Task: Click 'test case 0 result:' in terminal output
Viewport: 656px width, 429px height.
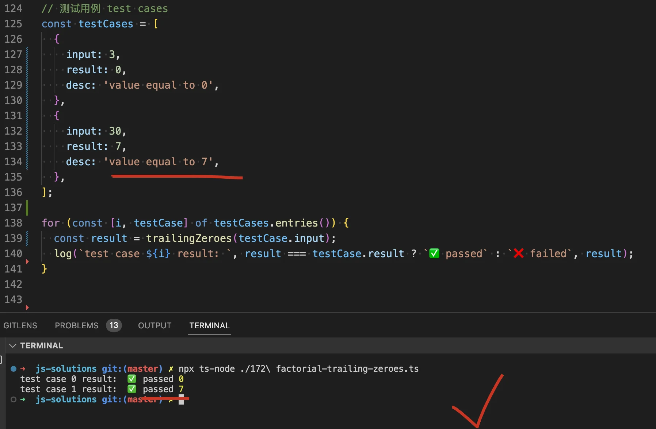Action: click(x=68, y=379)
